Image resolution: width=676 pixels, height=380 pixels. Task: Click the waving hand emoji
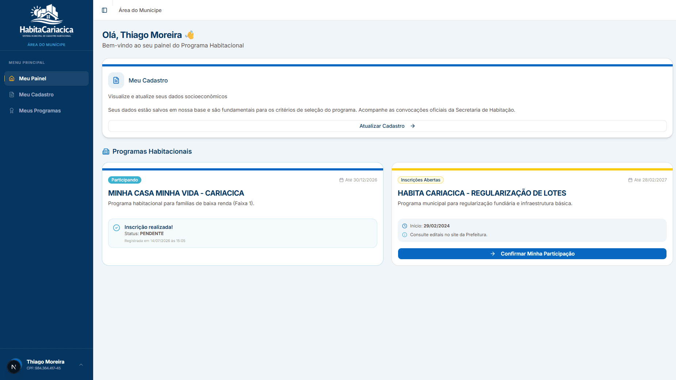click(190, 35)
